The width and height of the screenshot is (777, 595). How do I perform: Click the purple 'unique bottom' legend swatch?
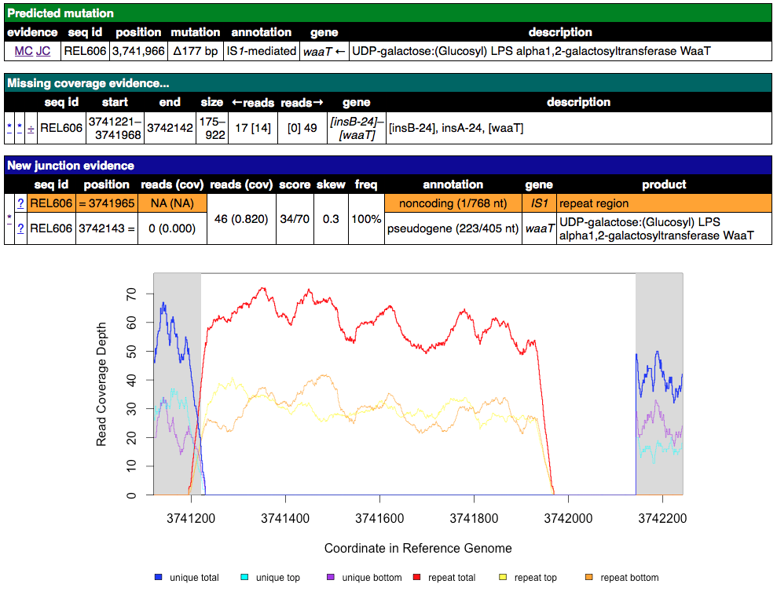(329, 578)
